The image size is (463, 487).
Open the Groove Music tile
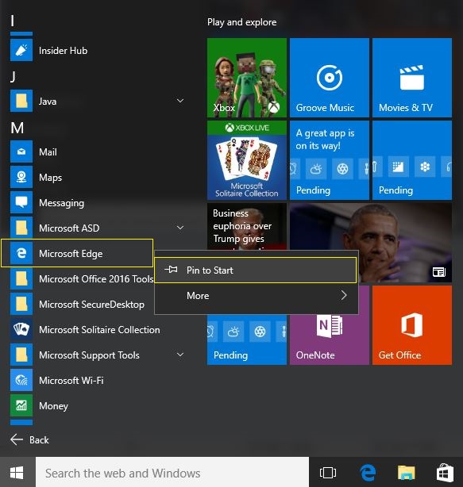coord(330,78)
